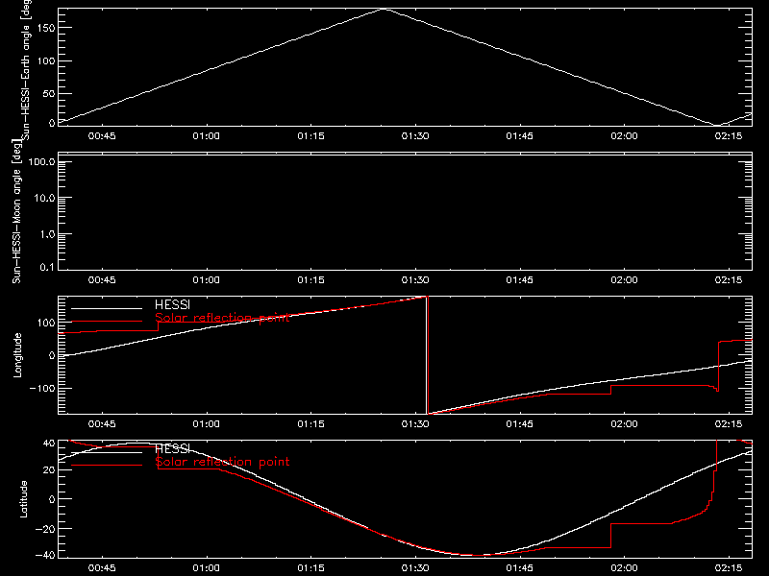Choose 01:00 time label under Latitude plot
This screenshot has width=769, height=576.
[207, 567]
